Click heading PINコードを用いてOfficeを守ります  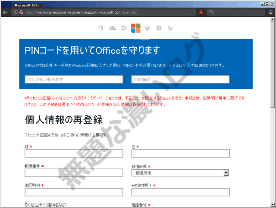pyautogui.click(x=92, y=50)
